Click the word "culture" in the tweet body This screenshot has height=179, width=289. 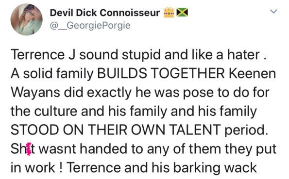click(x=56, y=111)
